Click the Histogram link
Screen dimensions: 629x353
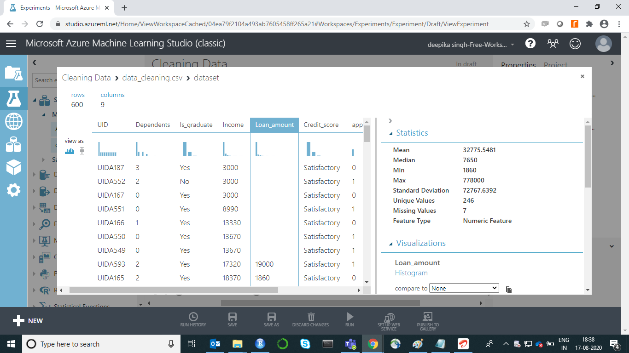coord(411,273)
